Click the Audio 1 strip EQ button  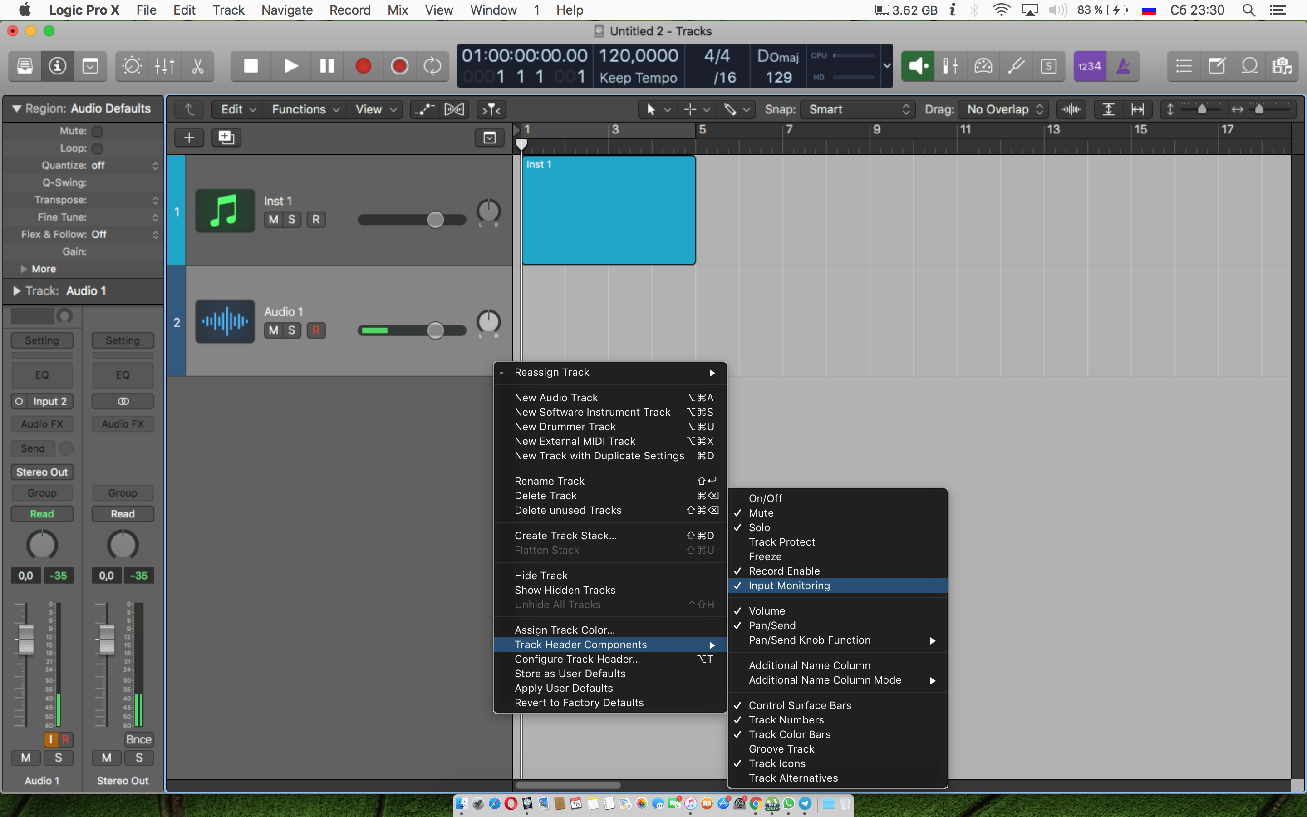click(42, 375)
